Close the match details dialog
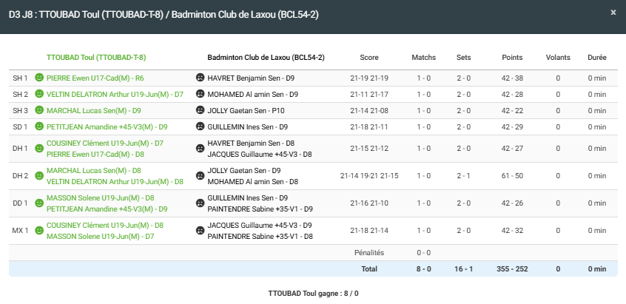This screenshot has height=304, width=626. pos(613,13)
